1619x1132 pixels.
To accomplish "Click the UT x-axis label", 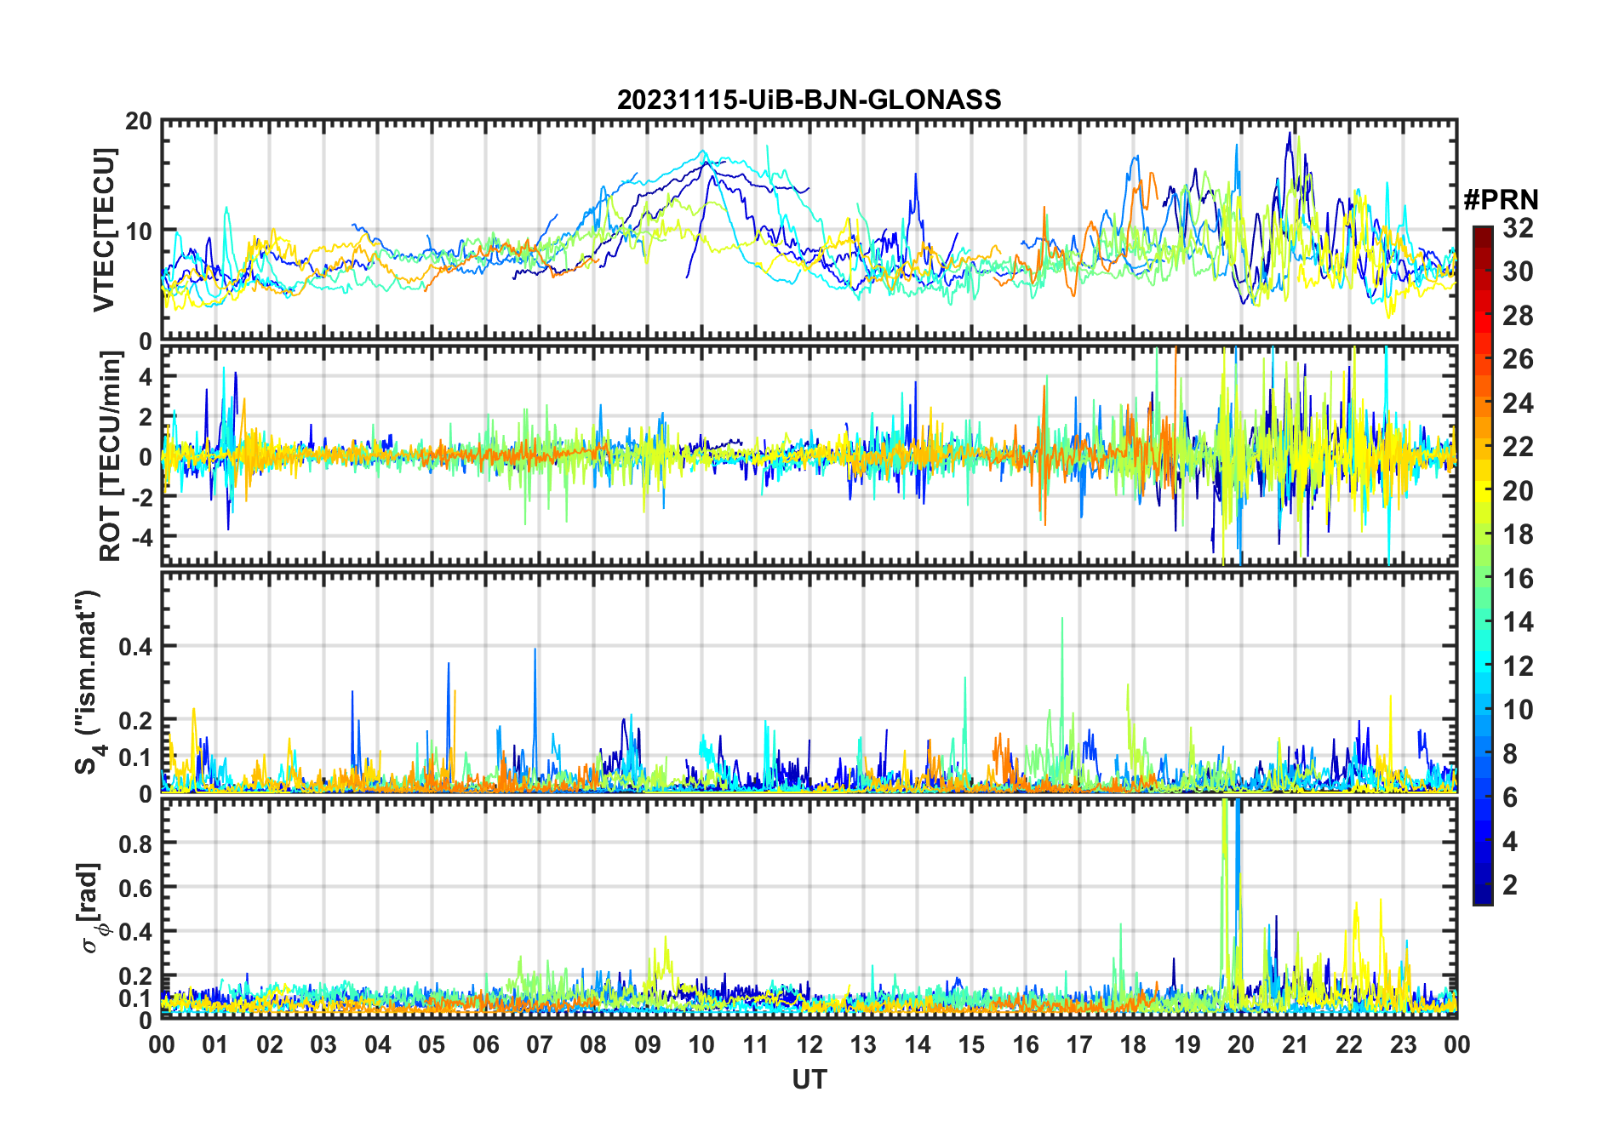I will [x=809, y=1079].
